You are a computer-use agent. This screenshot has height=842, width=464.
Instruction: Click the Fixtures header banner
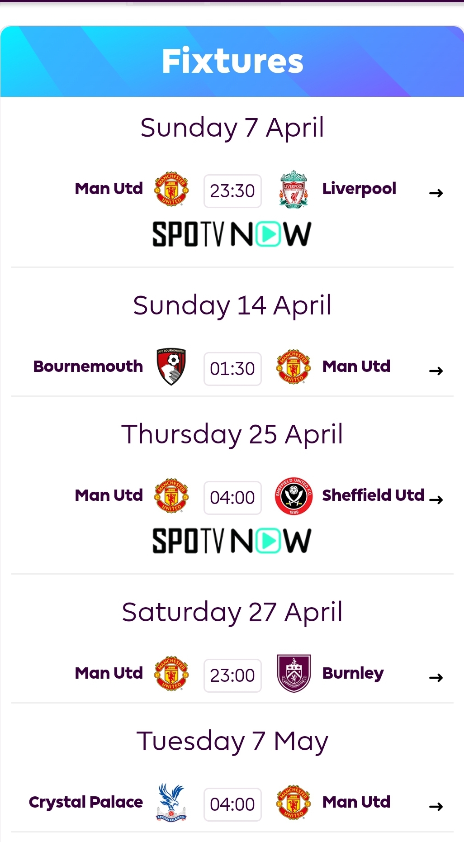(232, 61)
